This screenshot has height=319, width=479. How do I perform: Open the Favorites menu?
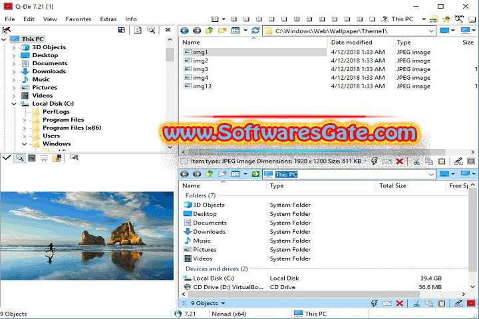tap(79, 19)
